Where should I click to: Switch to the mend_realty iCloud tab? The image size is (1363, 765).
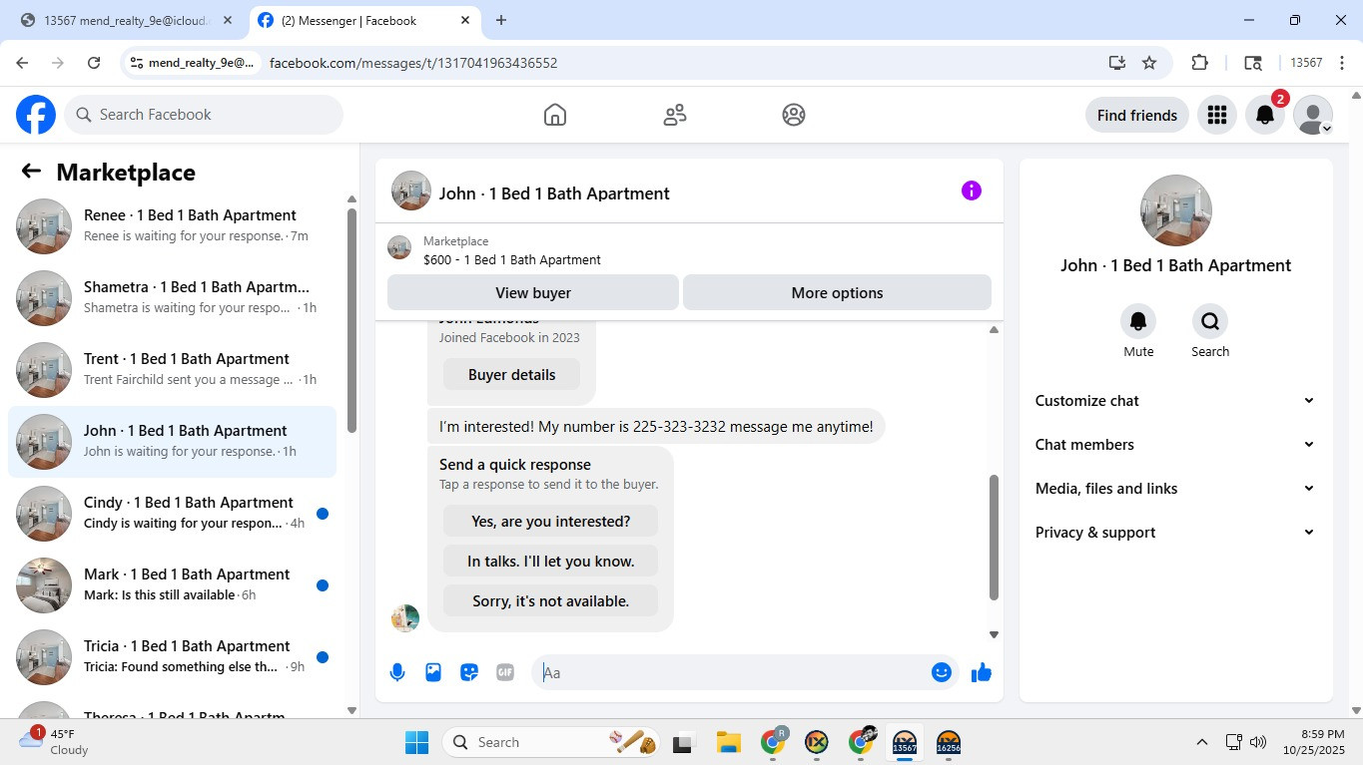(125, 20)
